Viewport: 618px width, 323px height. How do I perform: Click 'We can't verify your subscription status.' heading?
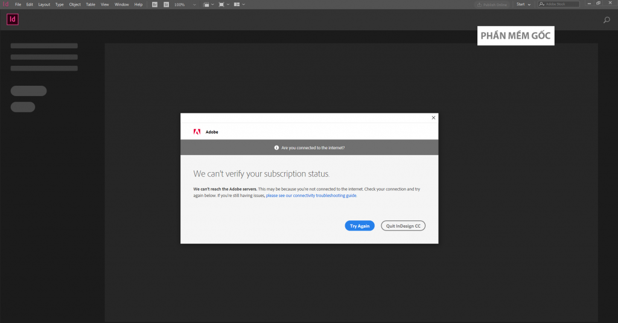click(261, 174)
